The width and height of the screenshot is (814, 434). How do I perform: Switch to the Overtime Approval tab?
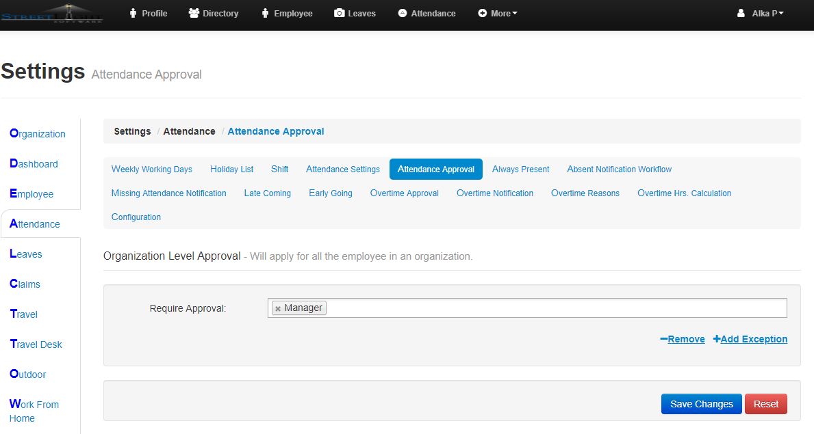click(x=404, y=193)
